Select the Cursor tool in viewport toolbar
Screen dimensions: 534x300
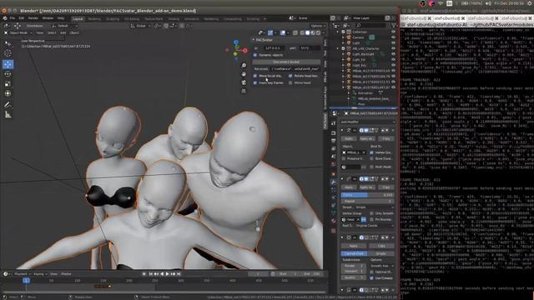[8, 53]
